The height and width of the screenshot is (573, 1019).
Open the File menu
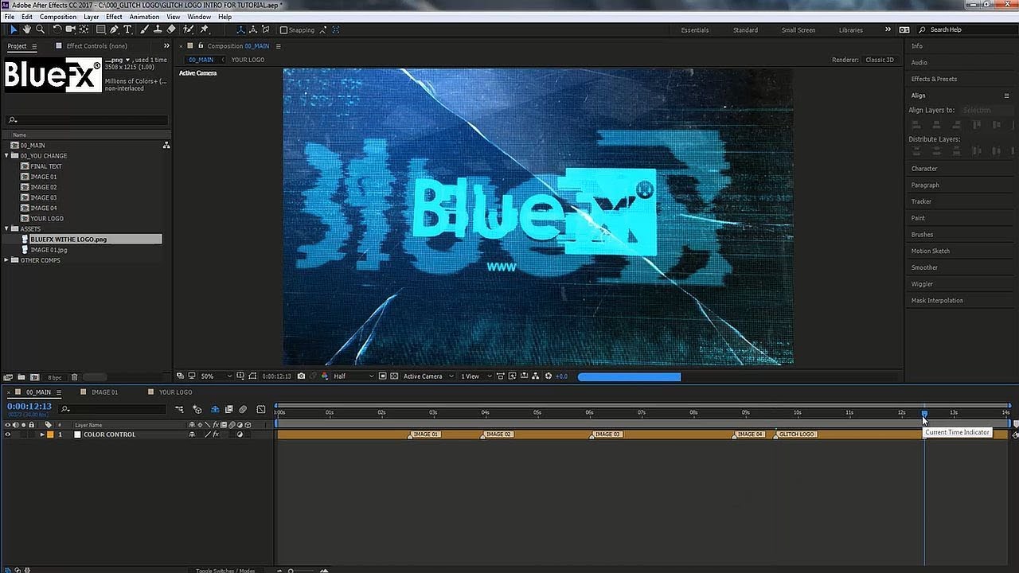coord(10,17)
